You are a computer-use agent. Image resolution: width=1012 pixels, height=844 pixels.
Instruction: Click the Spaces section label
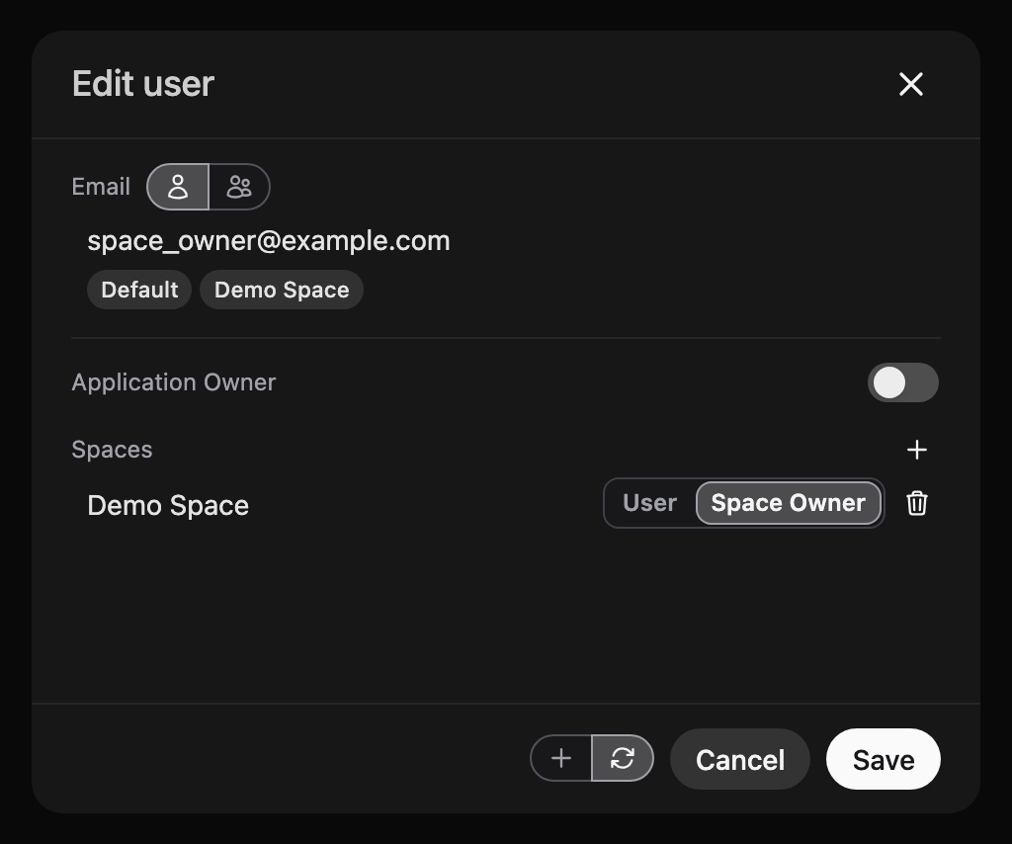(112, 450)
